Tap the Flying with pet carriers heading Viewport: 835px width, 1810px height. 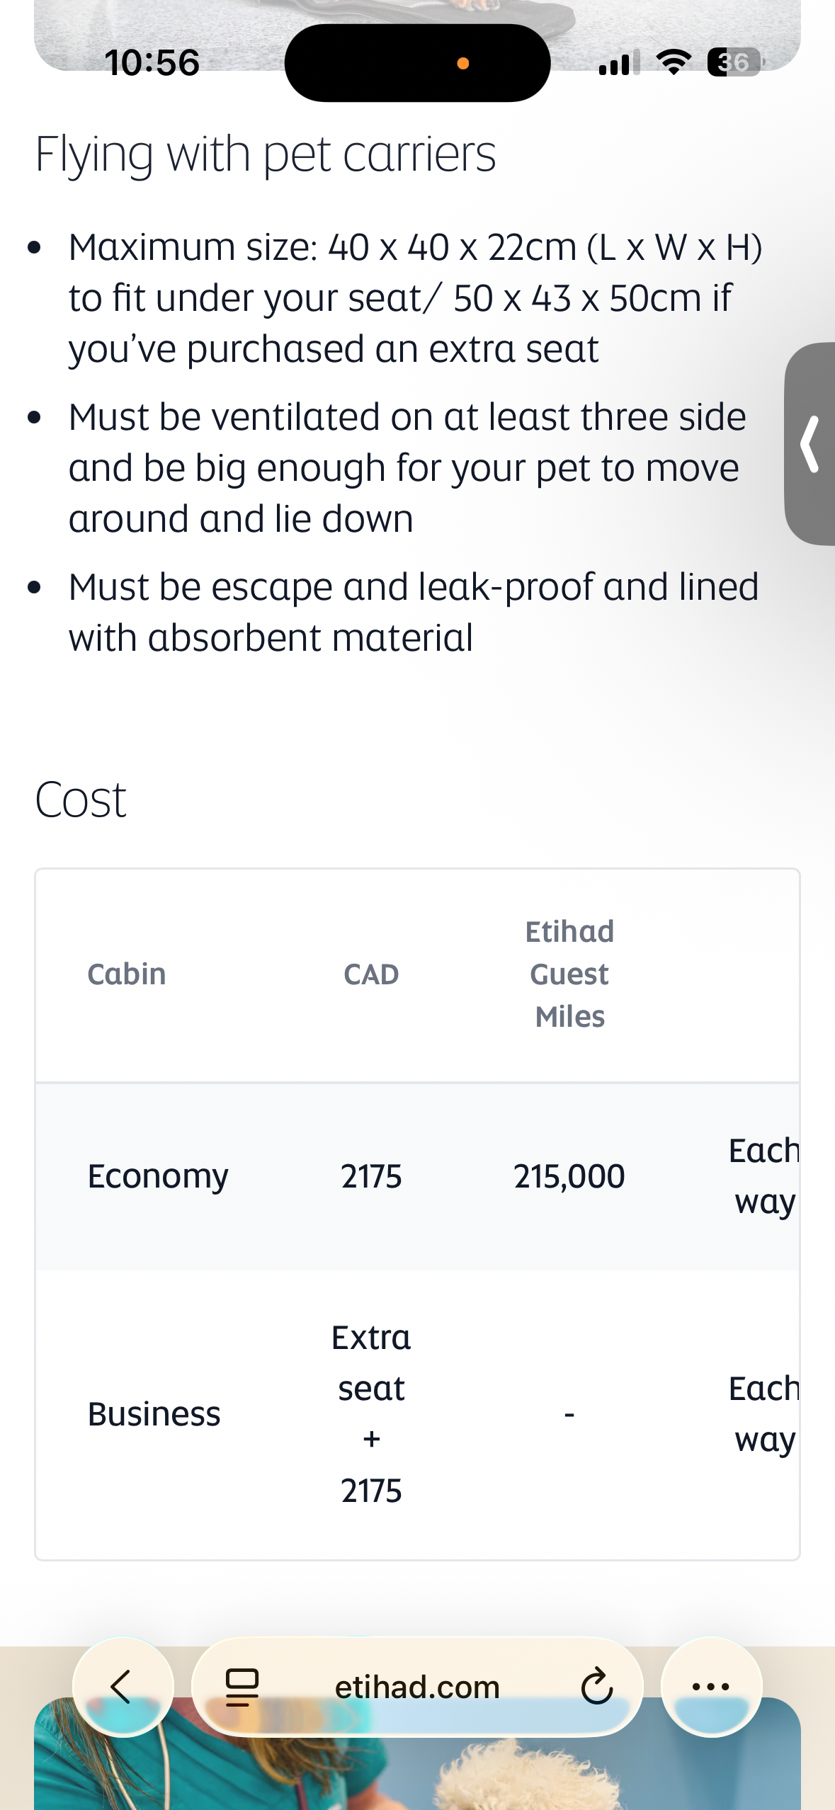click(266, 154)
